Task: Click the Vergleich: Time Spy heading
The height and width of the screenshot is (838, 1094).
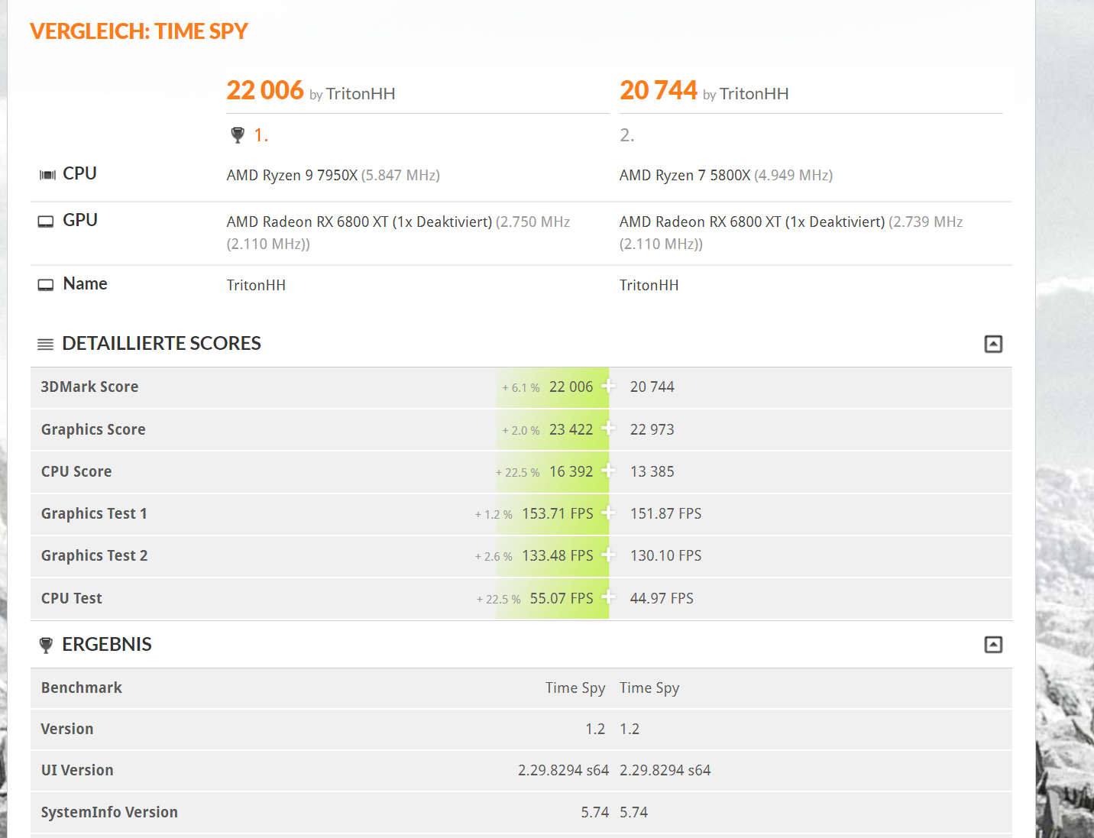Action: coord(139,31)
